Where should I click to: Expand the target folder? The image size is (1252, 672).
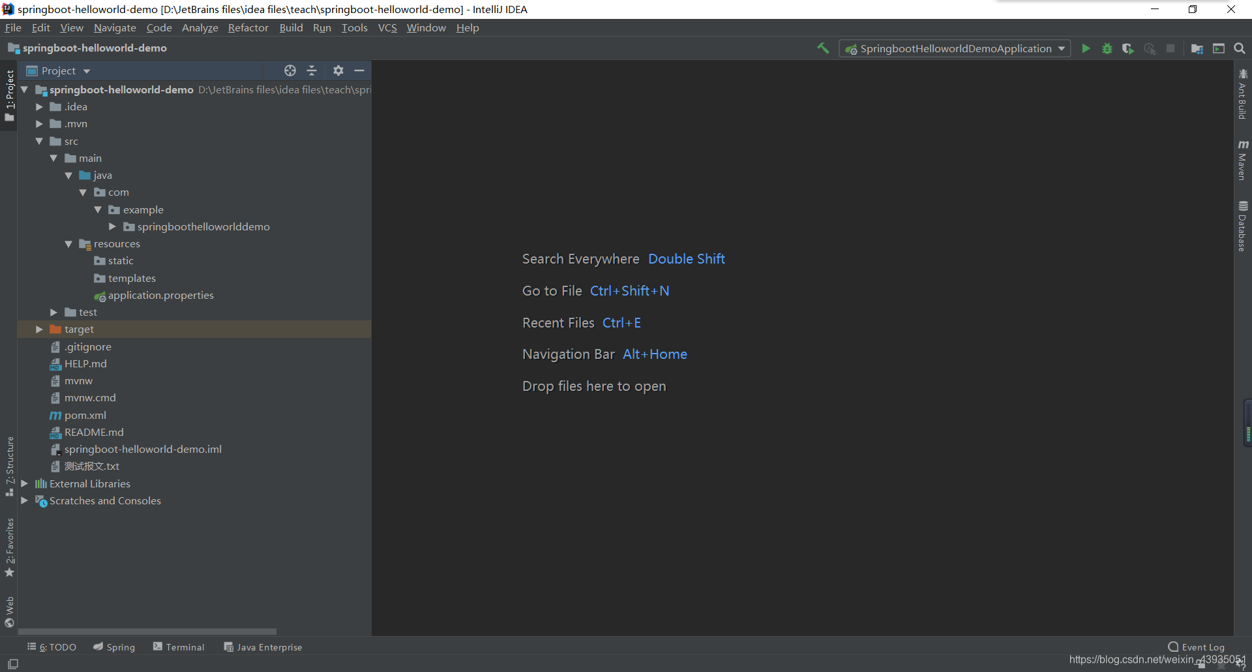(x=39, y=329)
